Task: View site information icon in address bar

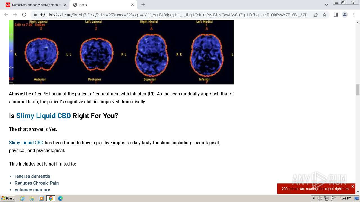Action: (35, 15)
